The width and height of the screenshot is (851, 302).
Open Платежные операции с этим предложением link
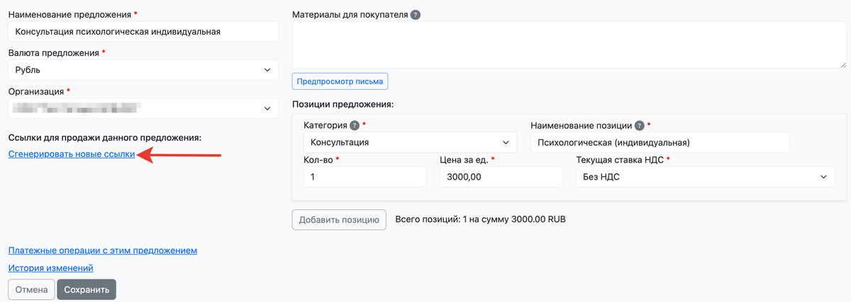(102, 250)
